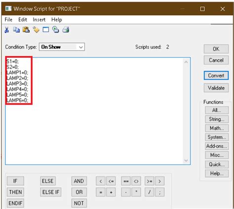
Task: Open the File menu
Action: 8,20
